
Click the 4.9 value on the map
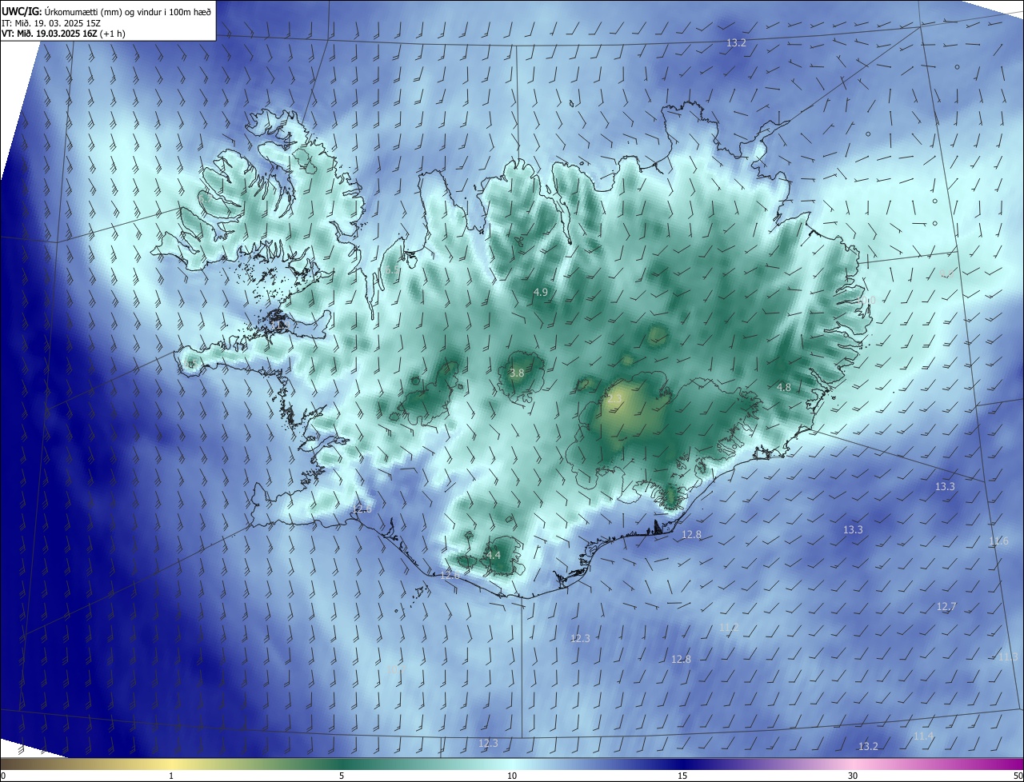541,293
